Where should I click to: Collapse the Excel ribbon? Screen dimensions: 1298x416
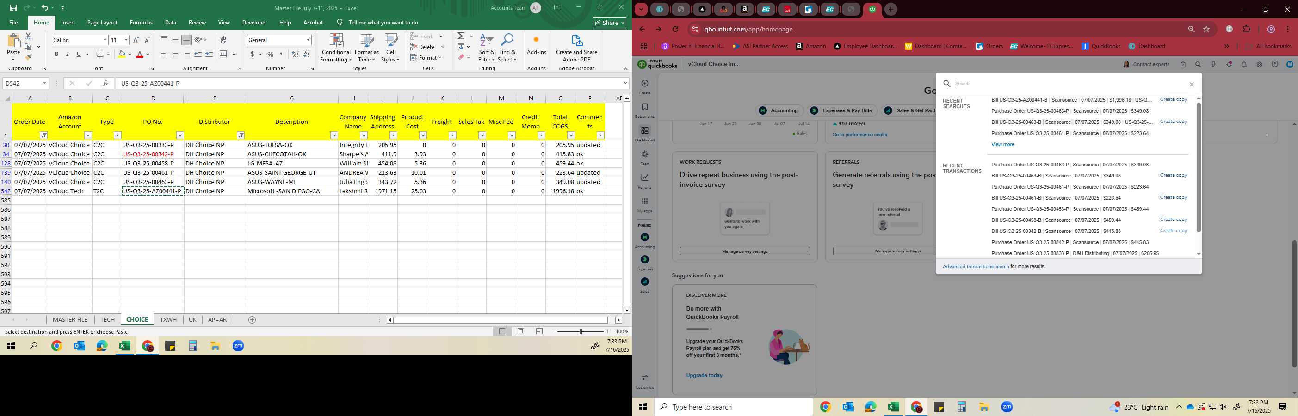click(625, 69)
